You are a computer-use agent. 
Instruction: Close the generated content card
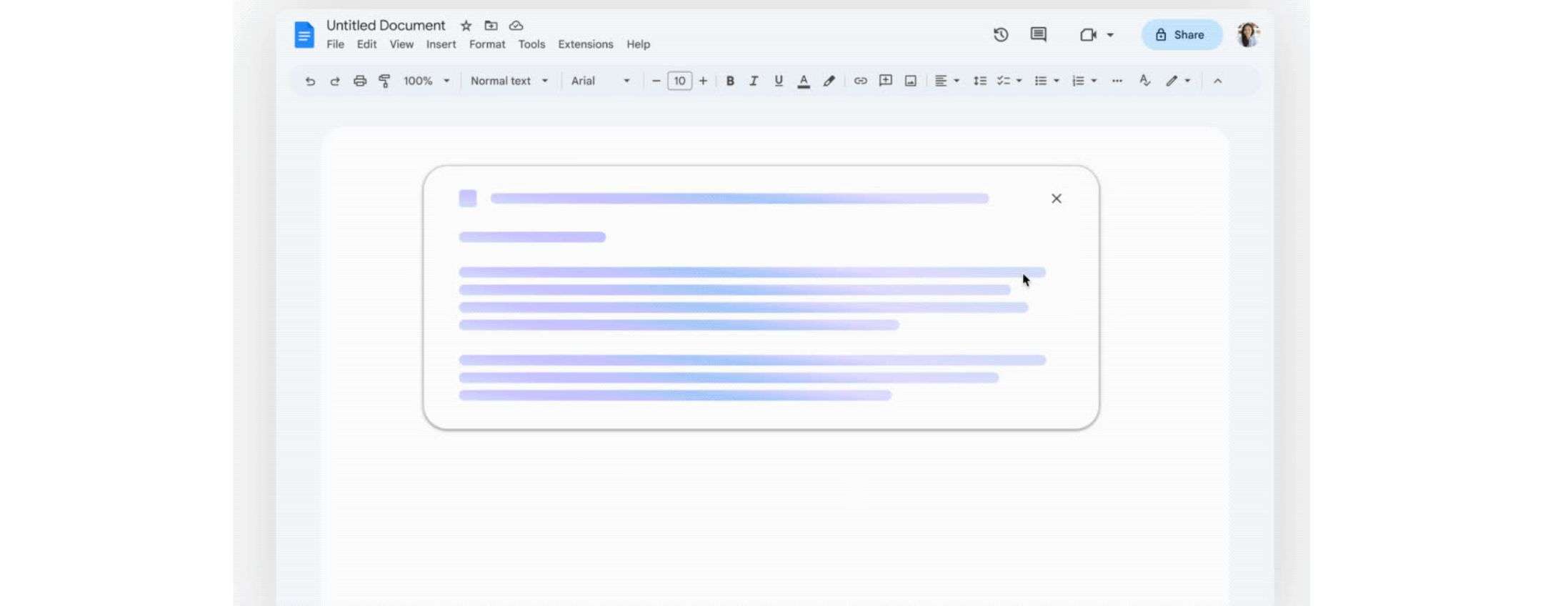click(x=1057, y=199)
